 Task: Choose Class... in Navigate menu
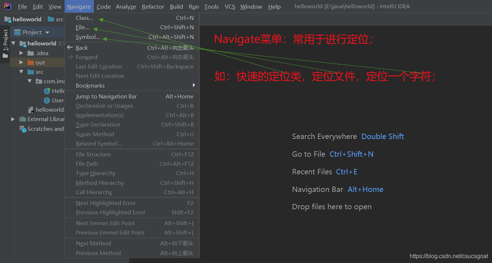[132, 18]
